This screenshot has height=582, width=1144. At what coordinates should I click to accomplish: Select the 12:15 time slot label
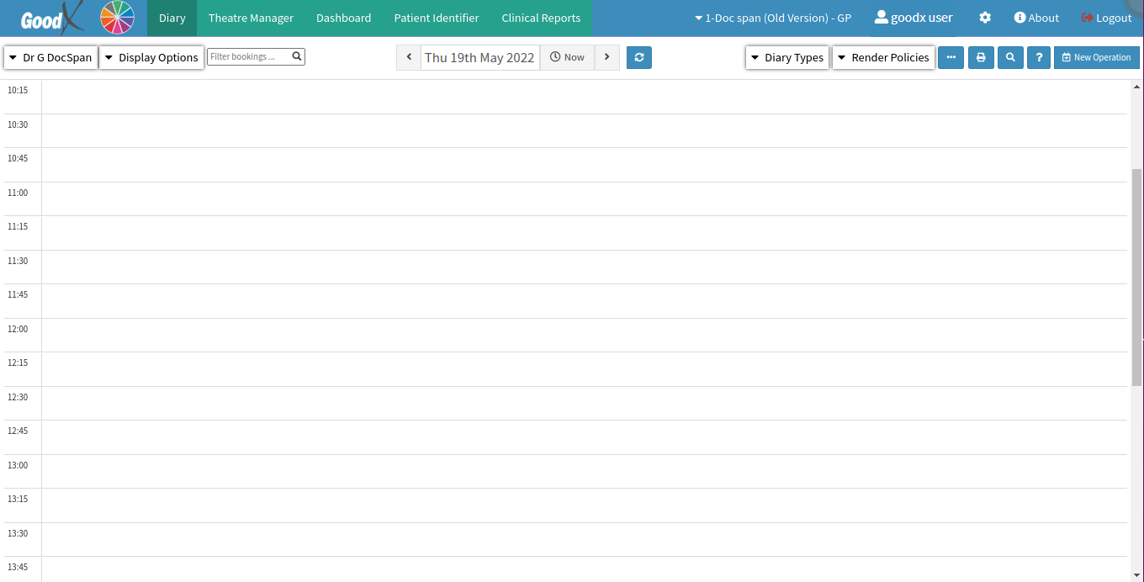[18, 362]
